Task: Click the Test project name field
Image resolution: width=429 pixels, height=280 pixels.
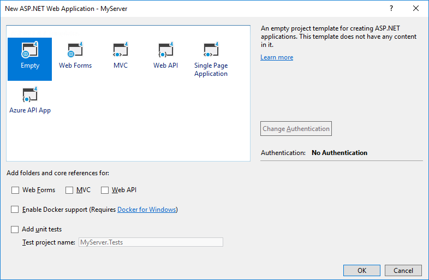Action: (x=151, y=242)
